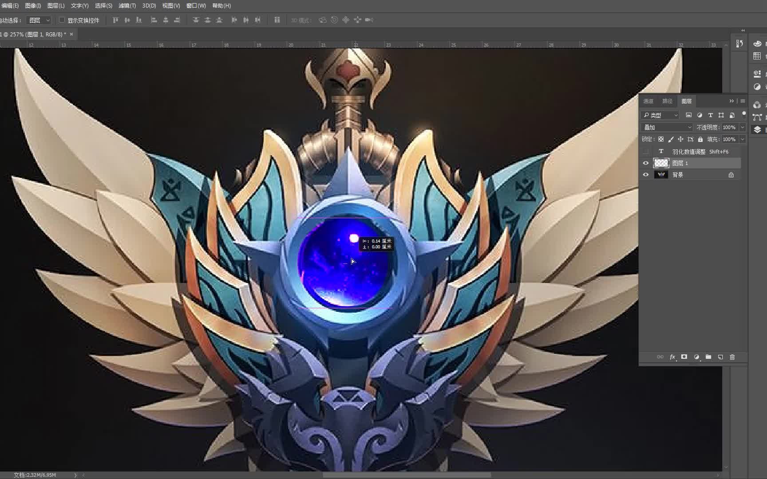767x479 pixels.
Task: Select the 3D pan mode icon
Action: [x=346, y=20]
